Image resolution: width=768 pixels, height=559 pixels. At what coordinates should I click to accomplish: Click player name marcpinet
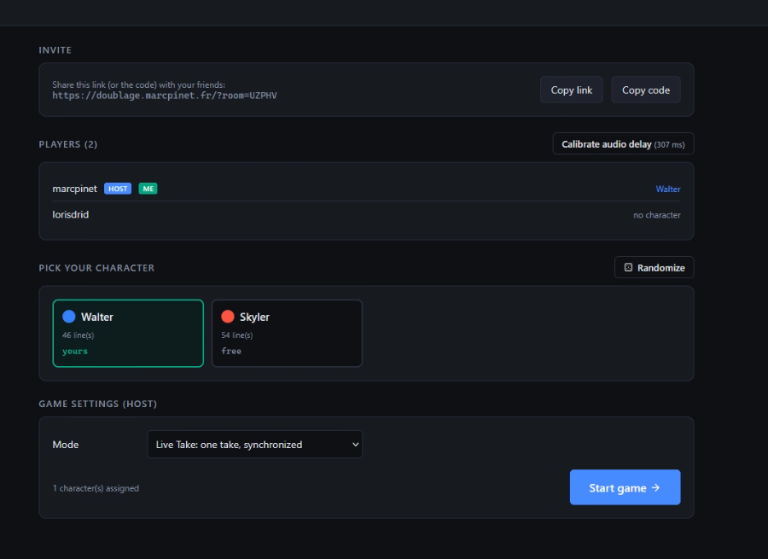click(74, 189)
